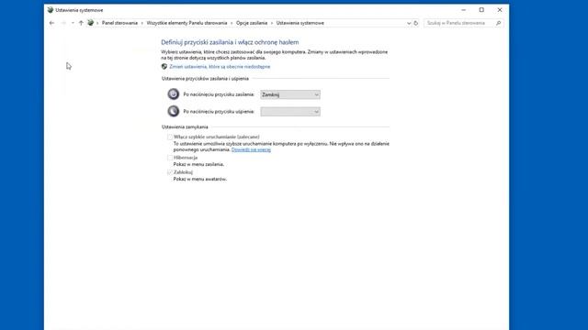
Task: Click the heading Definiuj przyciski zasilania
Action: [x=230, y=42]
